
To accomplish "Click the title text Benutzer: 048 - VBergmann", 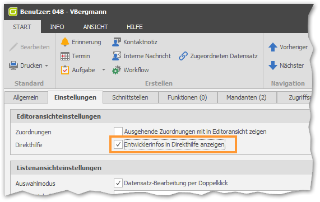I will [x=63, y=12].
